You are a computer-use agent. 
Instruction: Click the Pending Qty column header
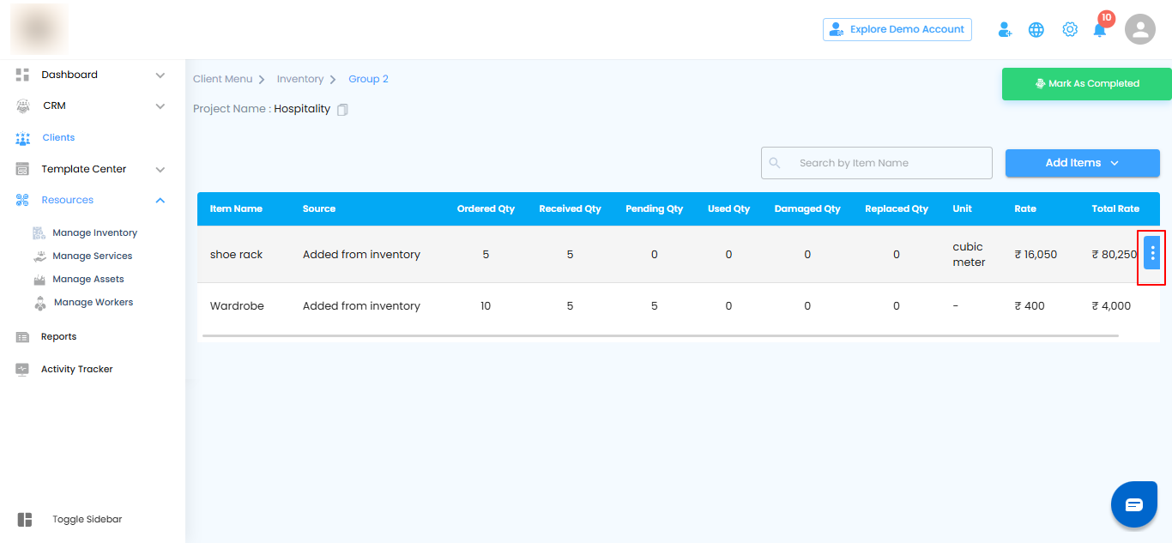[654, 208]
